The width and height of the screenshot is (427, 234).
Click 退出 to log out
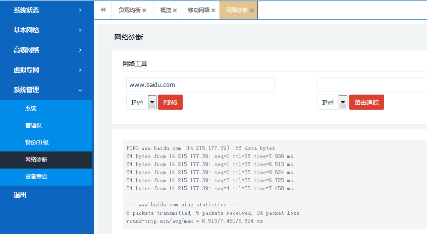point(20,195)
